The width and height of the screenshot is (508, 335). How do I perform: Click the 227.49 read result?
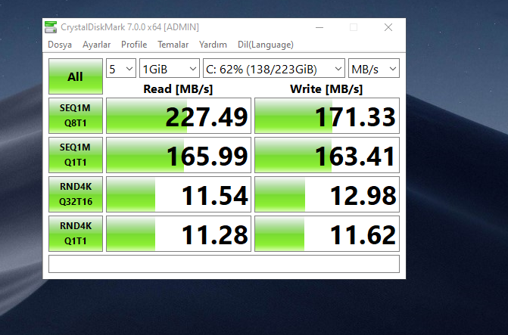point(179,116)
